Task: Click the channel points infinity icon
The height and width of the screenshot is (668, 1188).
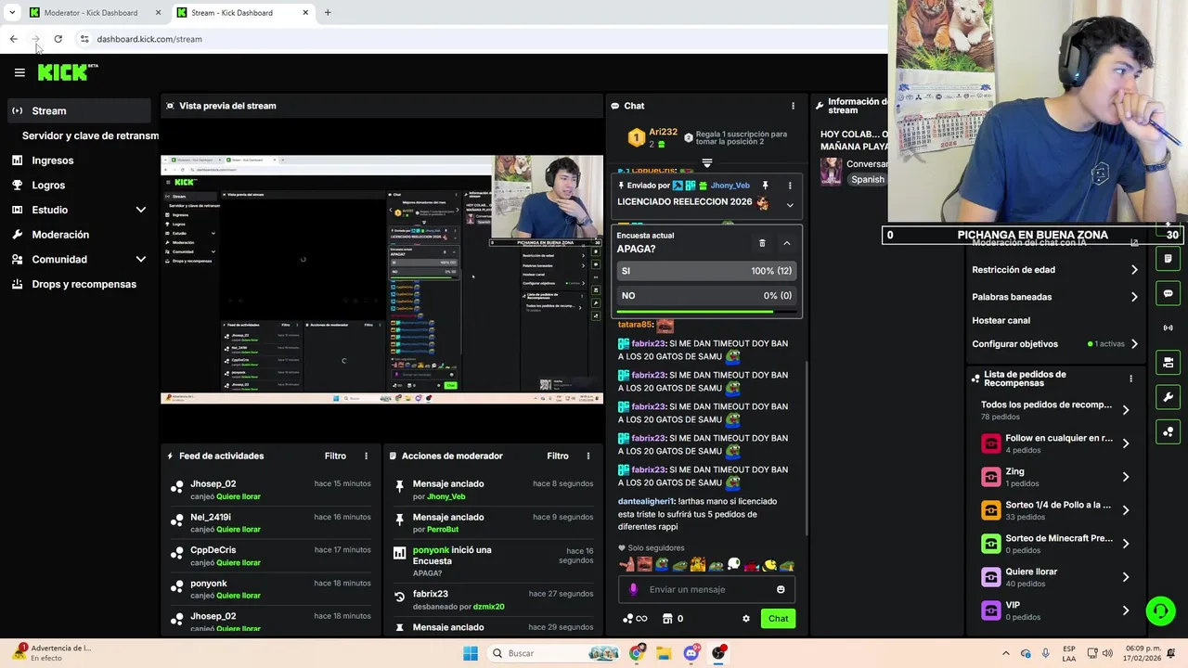Action: 635,619
